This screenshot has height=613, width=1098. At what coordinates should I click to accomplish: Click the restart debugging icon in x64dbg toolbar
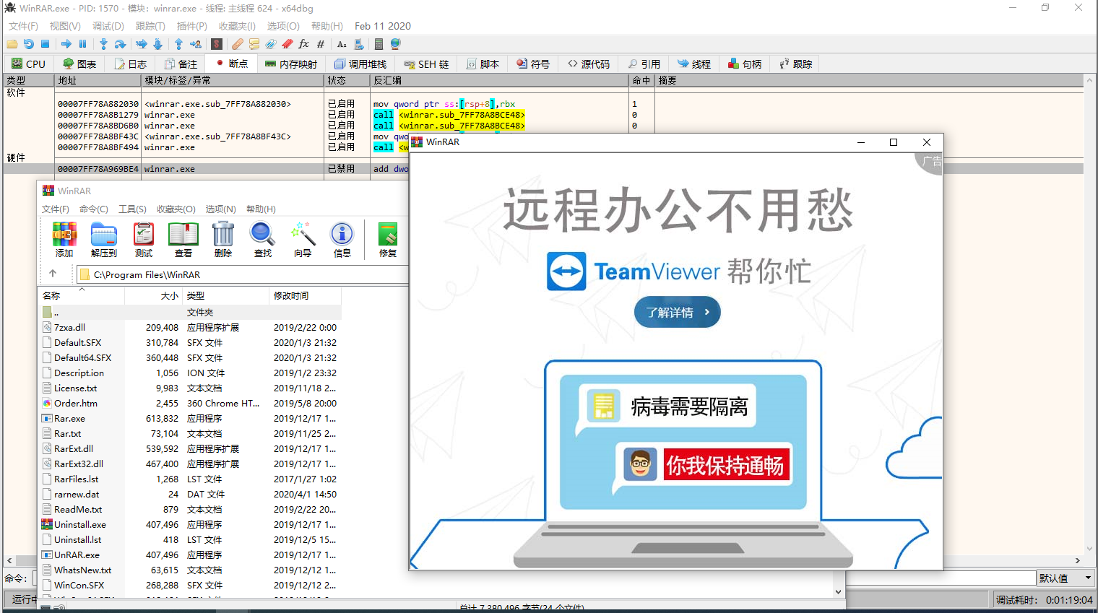coord(28,44)
